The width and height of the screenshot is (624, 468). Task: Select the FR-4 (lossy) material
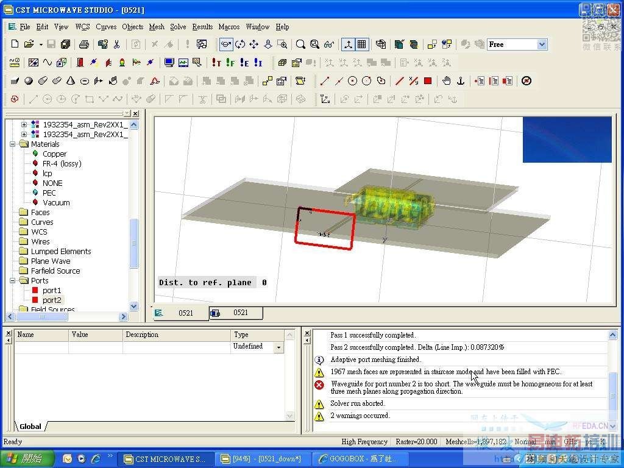[x=62, y=163]
